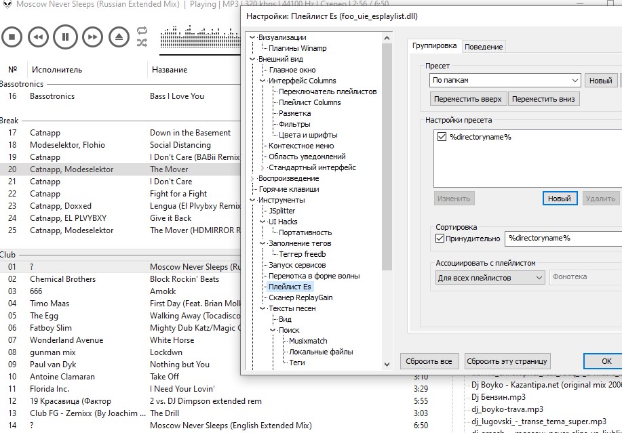Open the По папкам preset dropdown
Viewport: 622px width, 433px height.
505,81
